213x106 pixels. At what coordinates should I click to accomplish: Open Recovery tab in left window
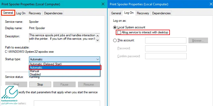coord(35,13)
